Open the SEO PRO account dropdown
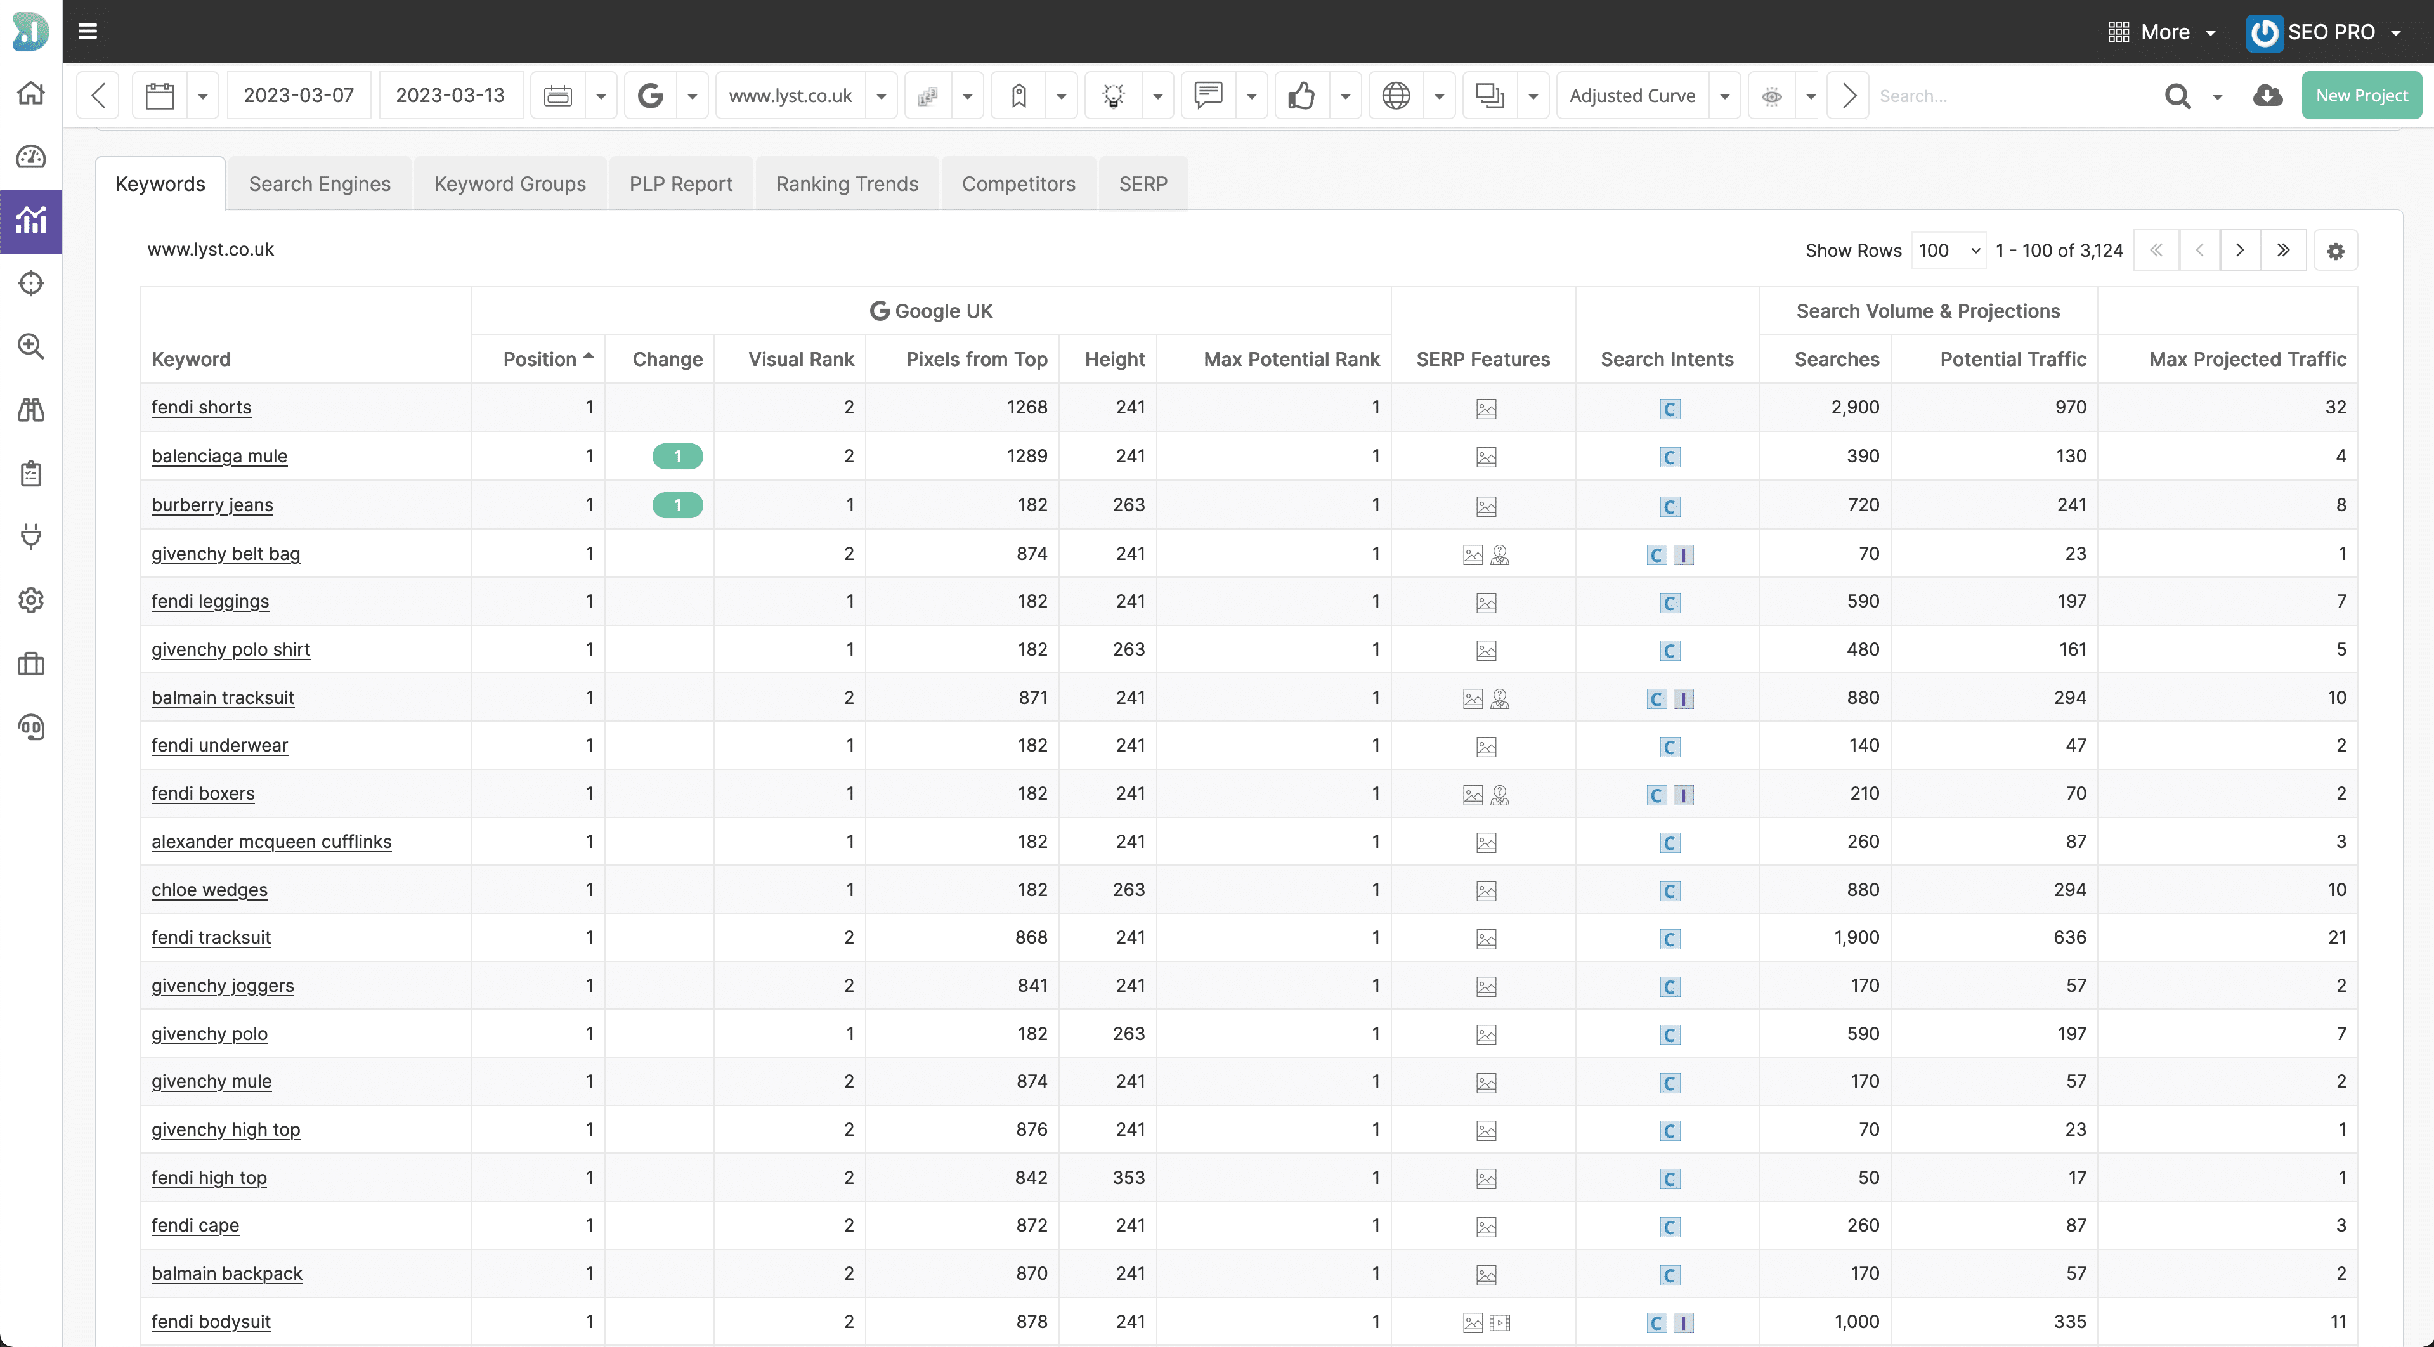2434x1347 pixels. pos(2324,32)
